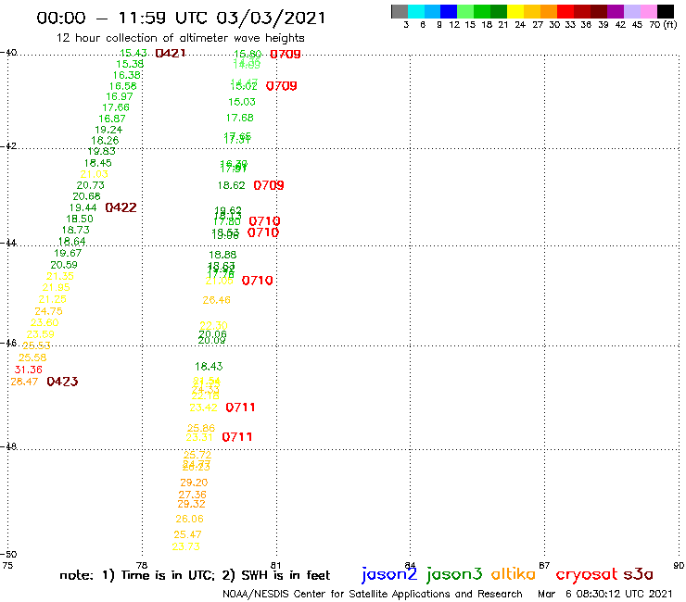Viewport: 686px width, 602px height.
Task: Click the 25.72 wave height value
Action: (x=197, y=455)
